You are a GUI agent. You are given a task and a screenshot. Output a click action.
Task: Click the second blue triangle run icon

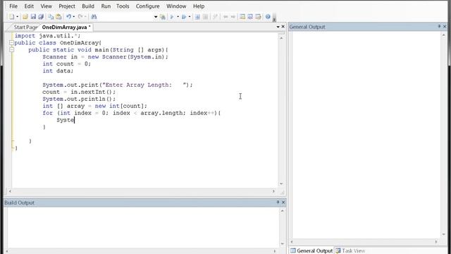point(184,17)
